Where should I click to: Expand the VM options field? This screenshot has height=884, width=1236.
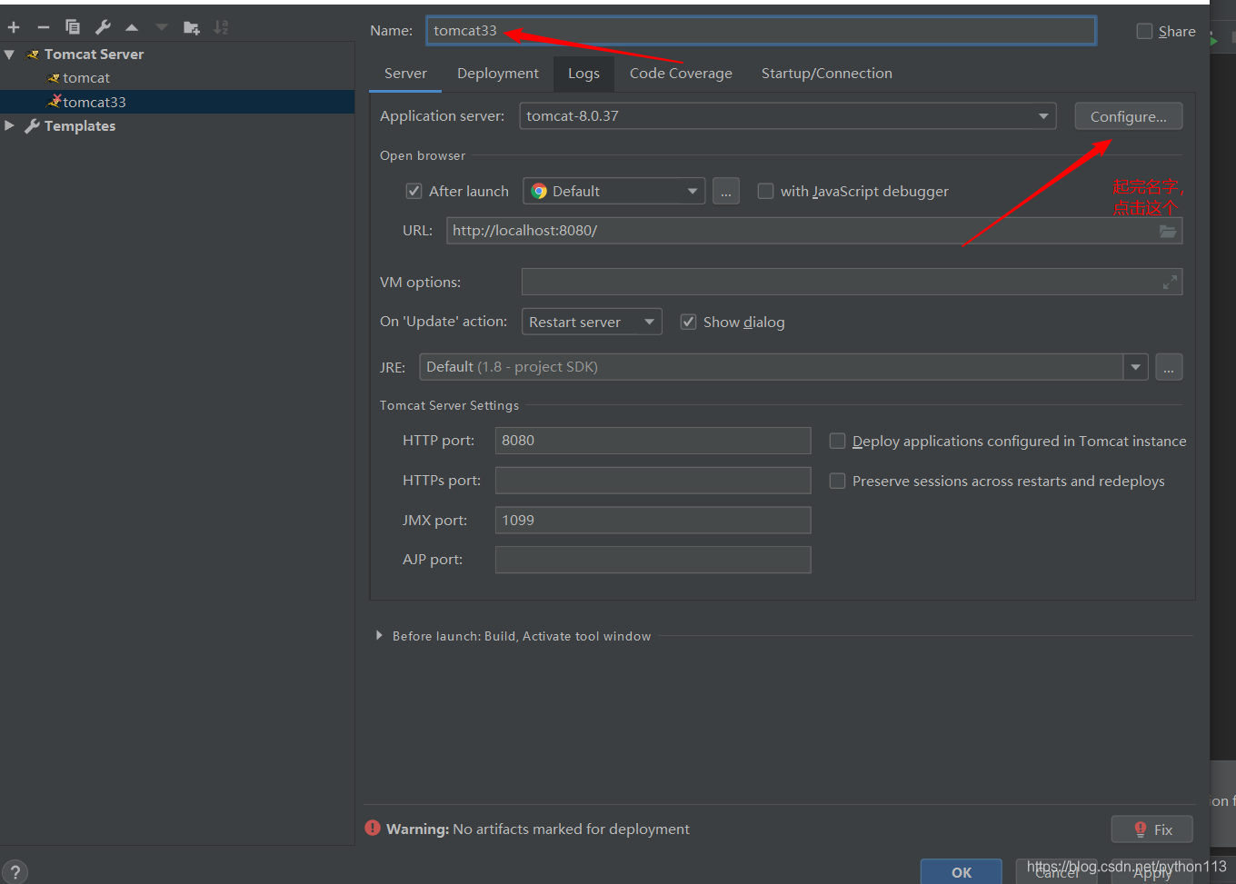point(1170,283)
